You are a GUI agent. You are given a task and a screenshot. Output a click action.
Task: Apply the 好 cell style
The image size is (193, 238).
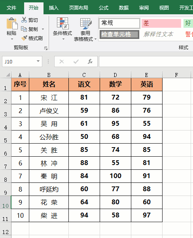[188, 23]
